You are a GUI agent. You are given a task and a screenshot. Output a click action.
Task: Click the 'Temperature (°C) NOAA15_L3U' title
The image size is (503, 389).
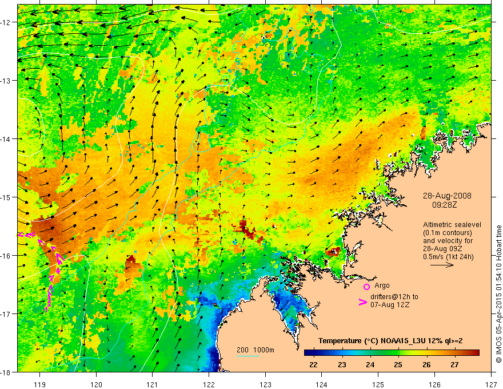372,341
